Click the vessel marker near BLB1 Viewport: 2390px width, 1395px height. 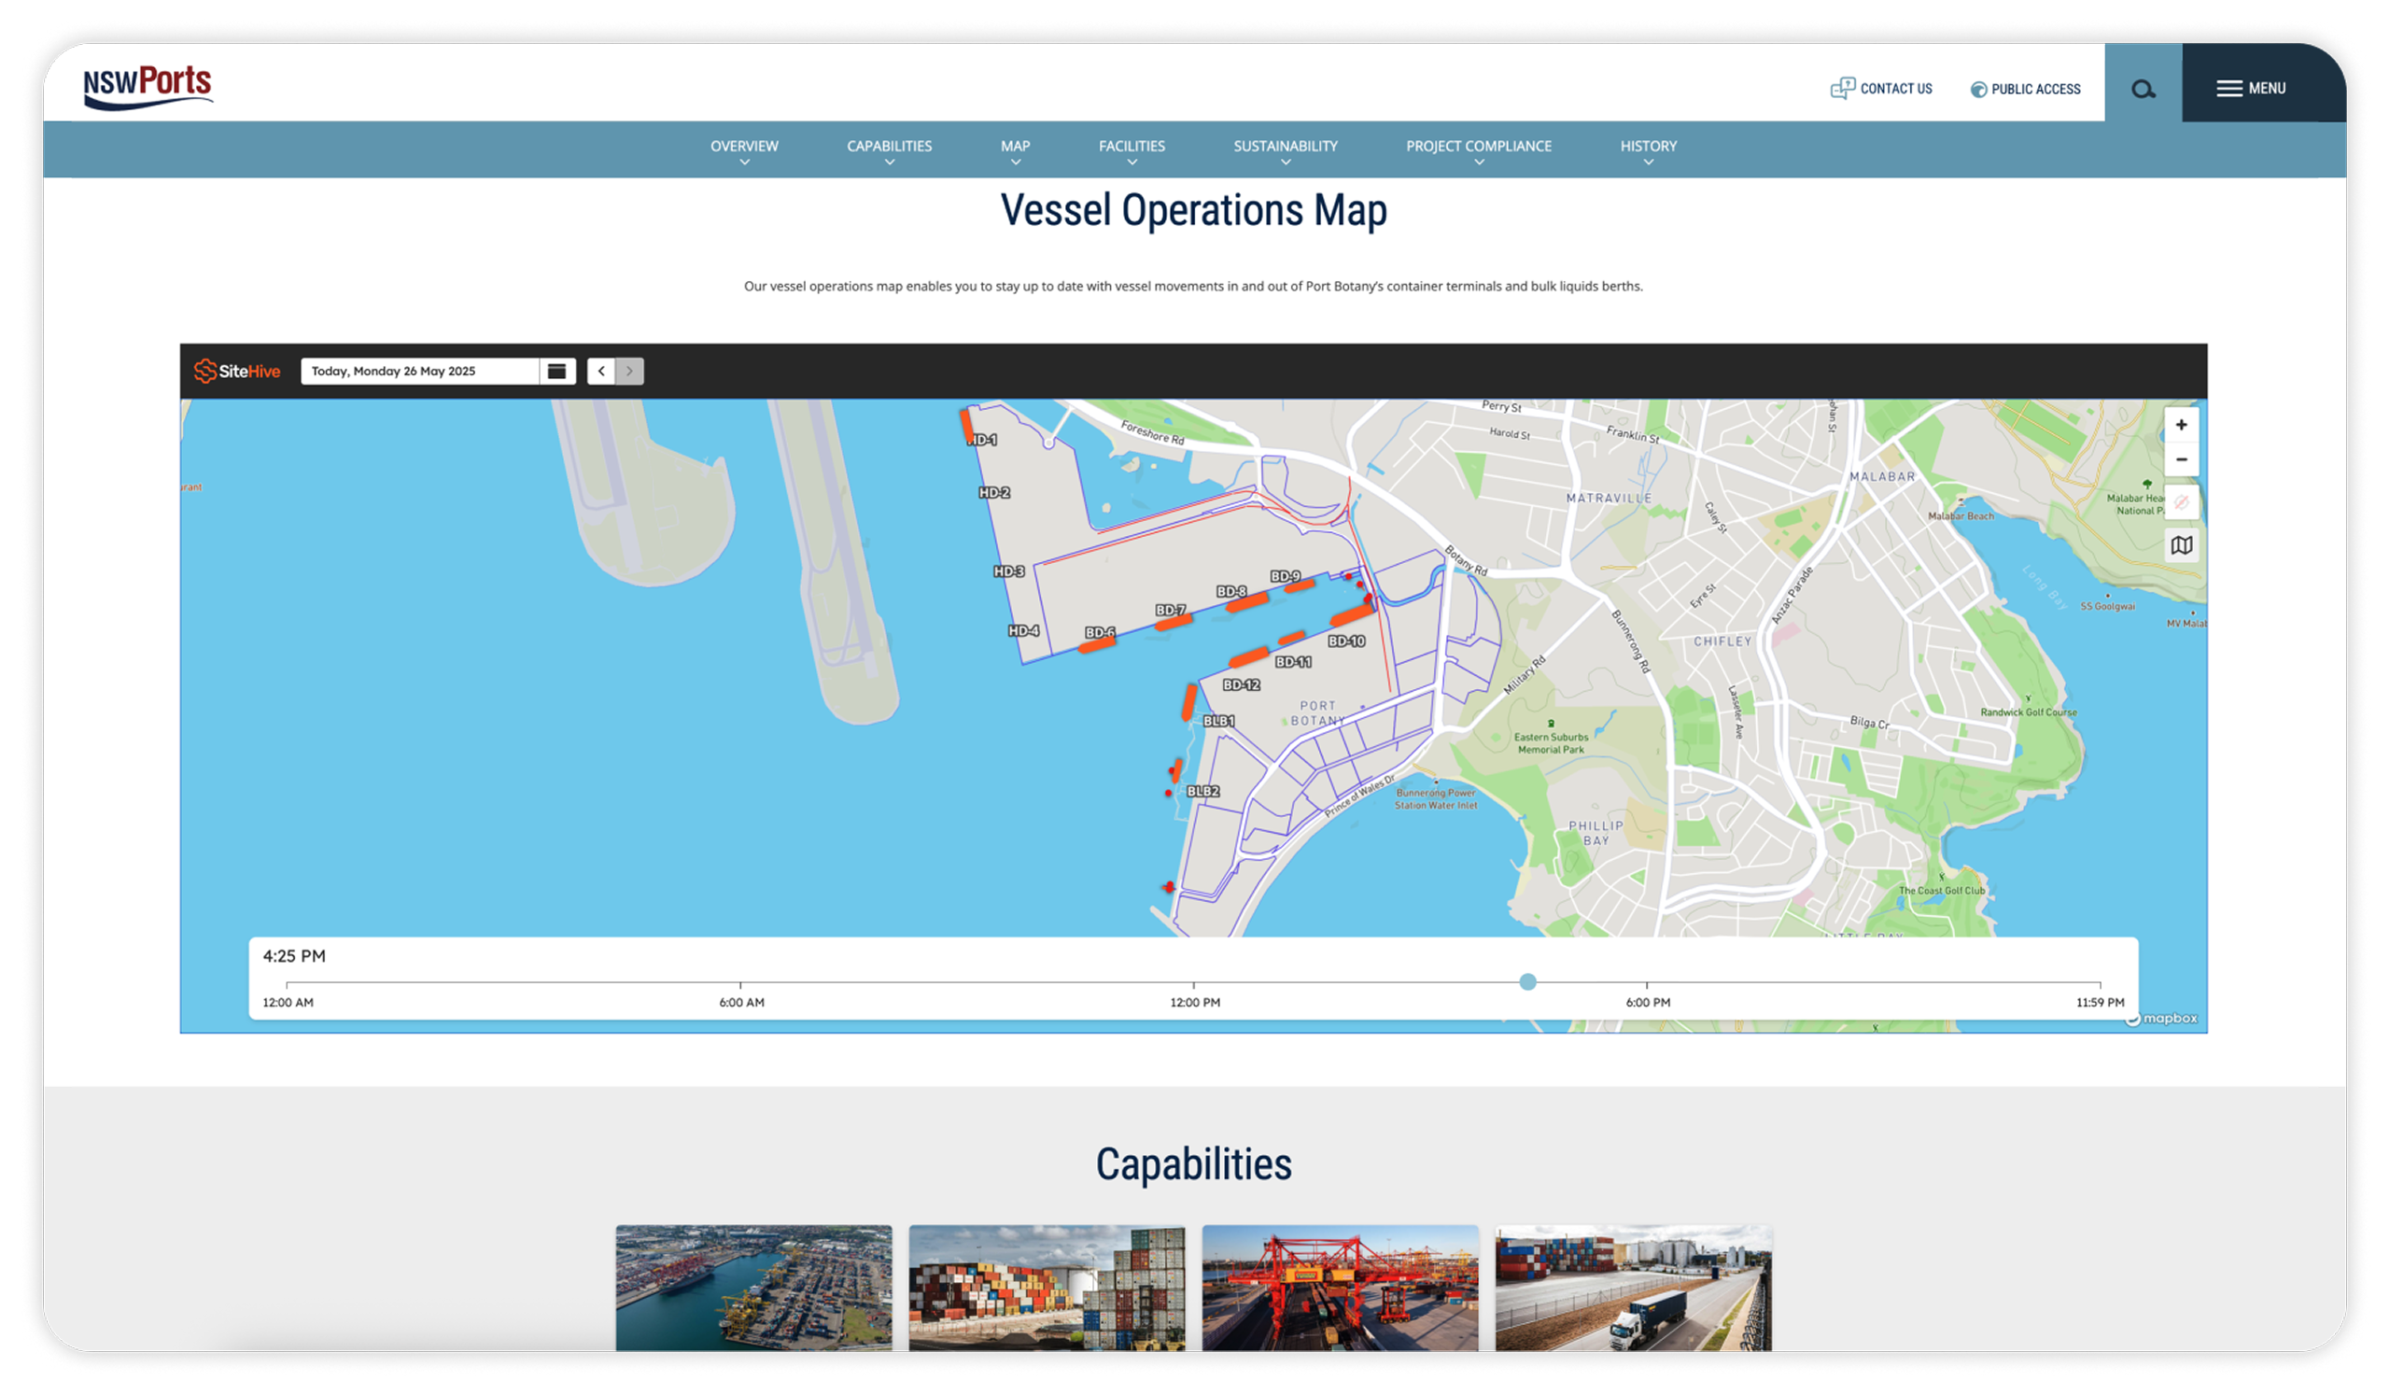click(x=1189, y=702)
